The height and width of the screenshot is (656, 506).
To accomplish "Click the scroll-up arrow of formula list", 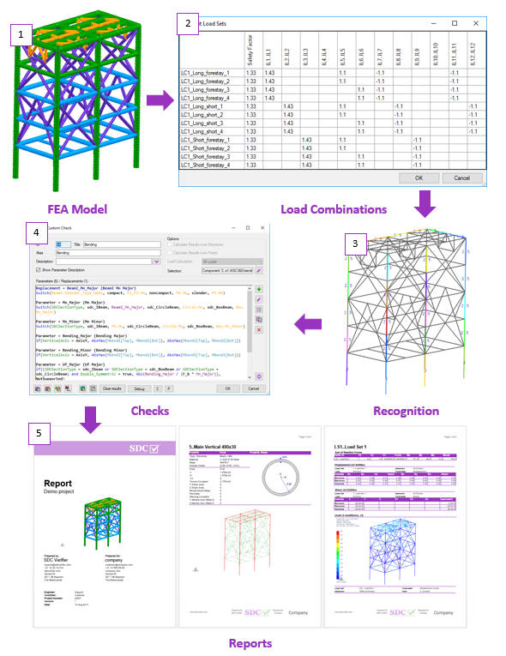I will pyautogui.click(x=250, y=288).
